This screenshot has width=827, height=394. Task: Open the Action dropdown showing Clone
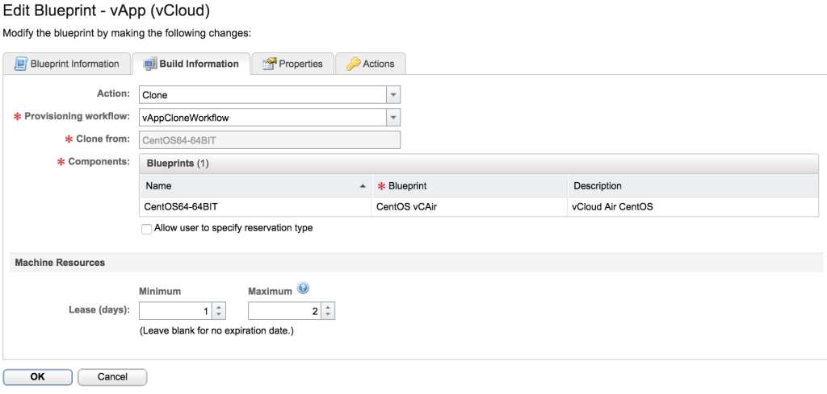pos(393,95)
